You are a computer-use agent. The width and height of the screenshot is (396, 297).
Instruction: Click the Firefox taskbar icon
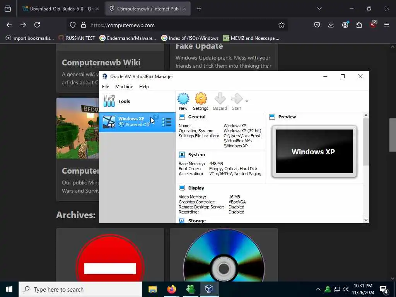tap(171, 289)
